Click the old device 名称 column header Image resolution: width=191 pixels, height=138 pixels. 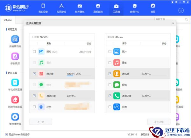(x=49, y=43)
